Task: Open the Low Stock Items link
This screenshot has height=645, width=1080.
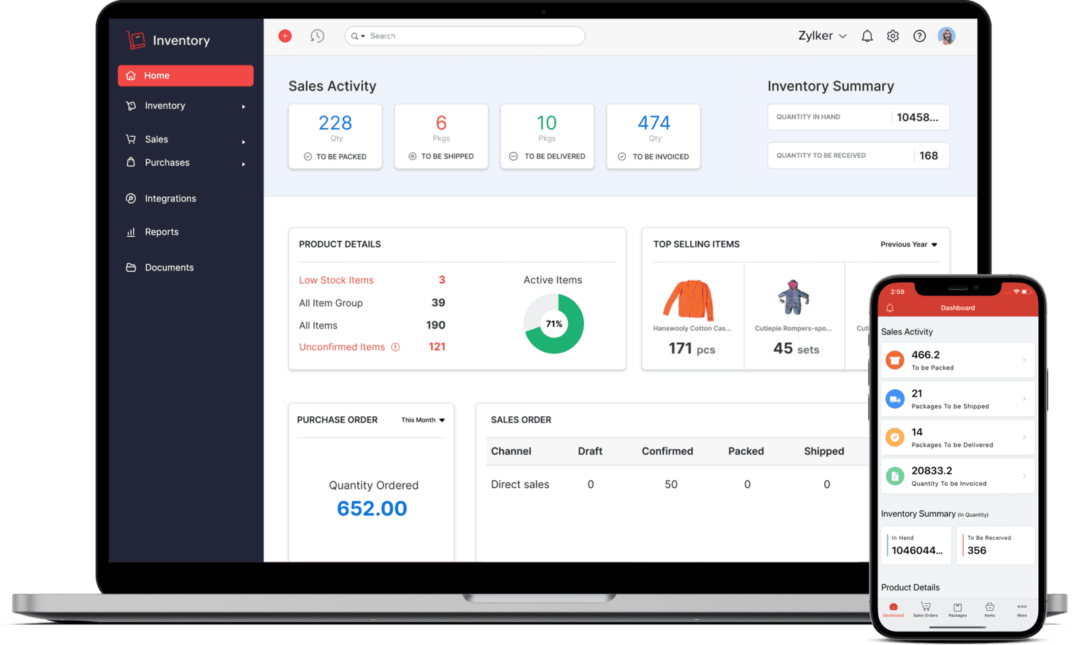Action: point(336,280)
